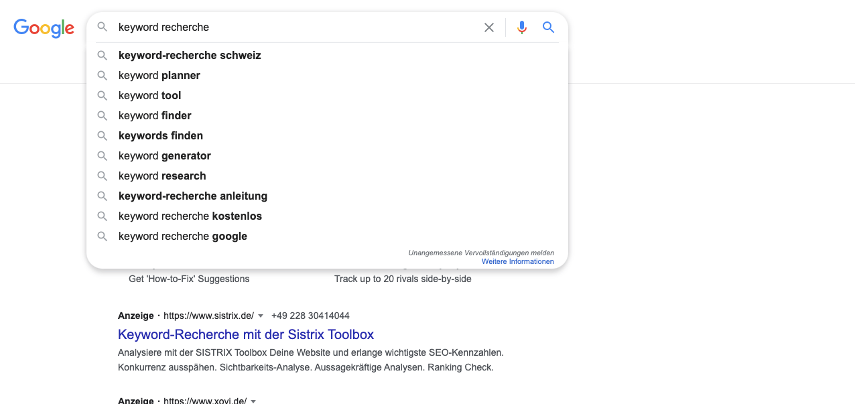Select 'keyword recherche kostenlos' suggestion
This screenshot has width=855, height=404.
[x=190, y=216]
